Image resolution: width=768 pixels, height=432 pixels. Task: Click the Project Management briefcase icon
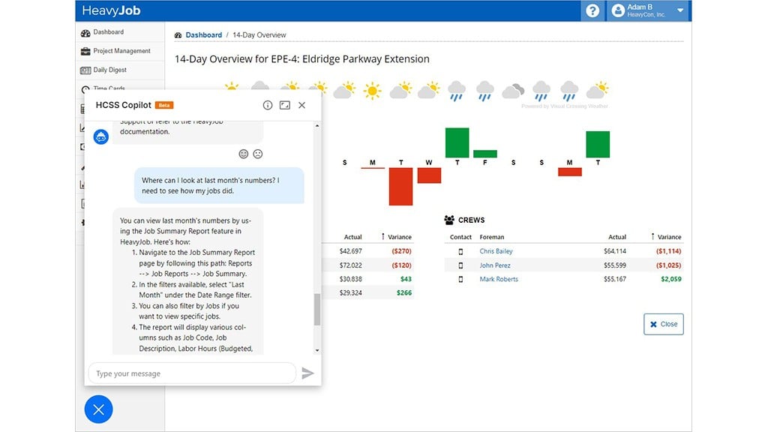pos(85,51)
